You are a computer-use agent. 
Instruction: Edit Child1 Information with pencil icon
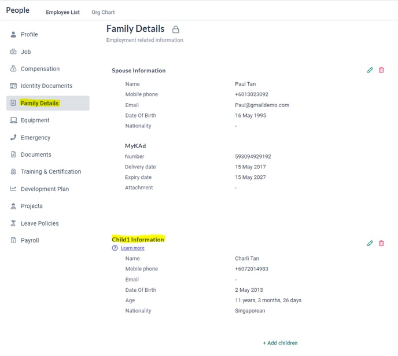(370, 243)
